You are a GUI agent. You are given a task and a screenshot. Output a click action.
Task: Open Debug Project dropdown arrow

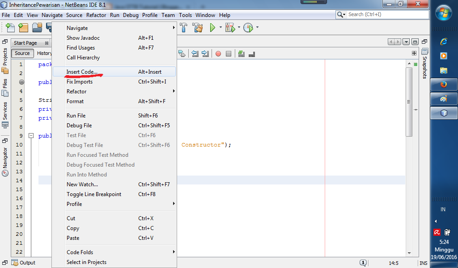pos(239,27)
